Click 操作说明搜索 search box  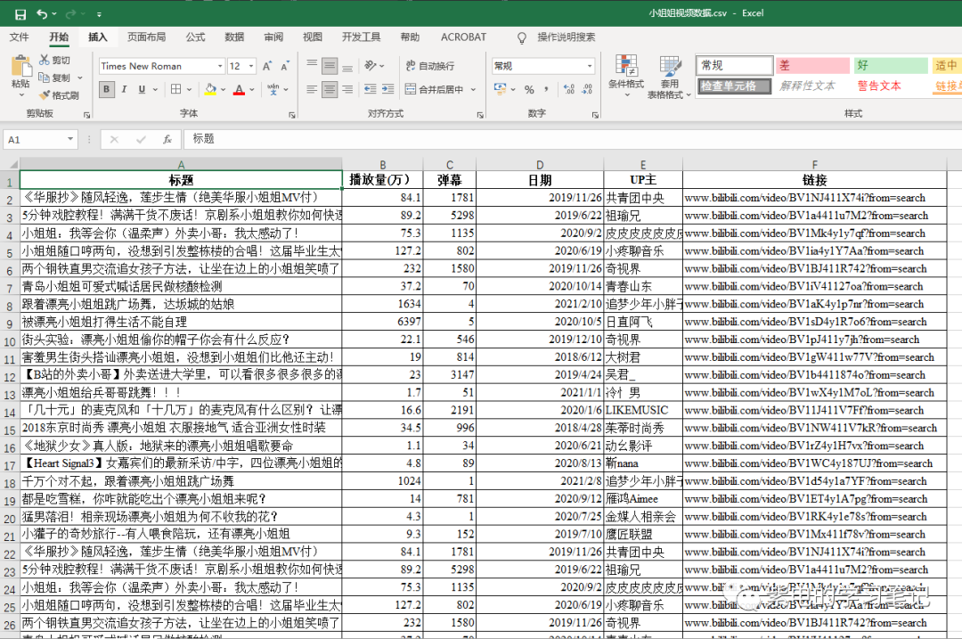click(566, 37)
